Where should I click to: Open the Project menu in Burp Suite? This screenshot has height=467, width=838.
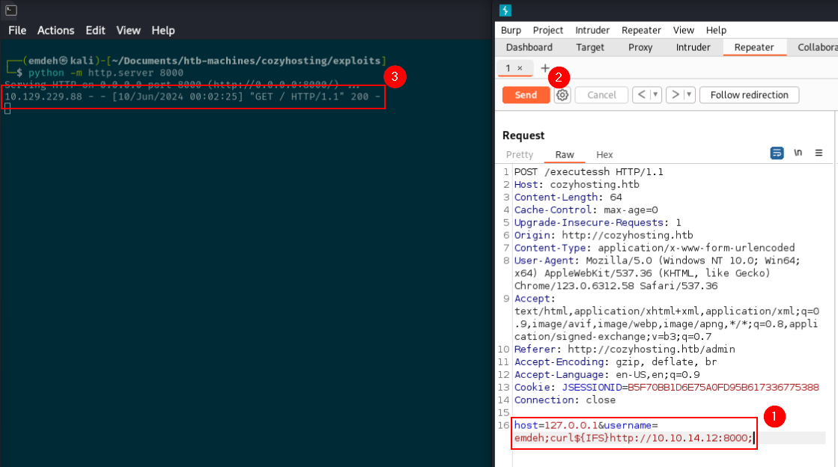coord(547,31)
